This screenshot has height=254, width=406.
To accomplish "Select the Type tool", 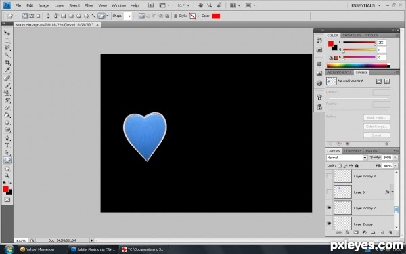I will 7,145.
